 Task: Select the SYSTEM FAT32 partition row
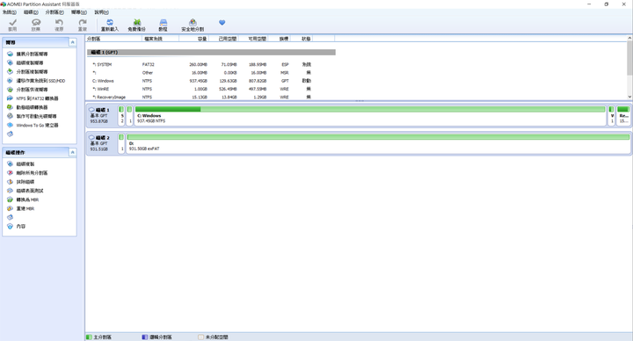coord(211,64)
